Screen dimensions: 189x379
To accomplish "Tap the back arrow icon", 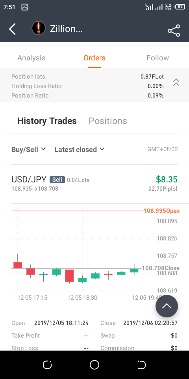I will 12,29.
